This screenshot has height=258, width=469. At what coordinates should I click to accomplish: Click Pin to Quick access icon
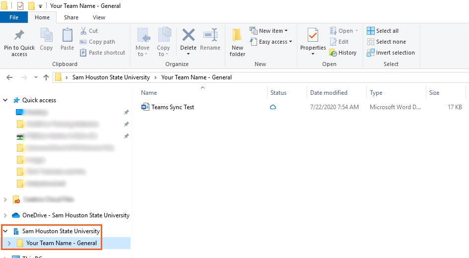[19, 36]
